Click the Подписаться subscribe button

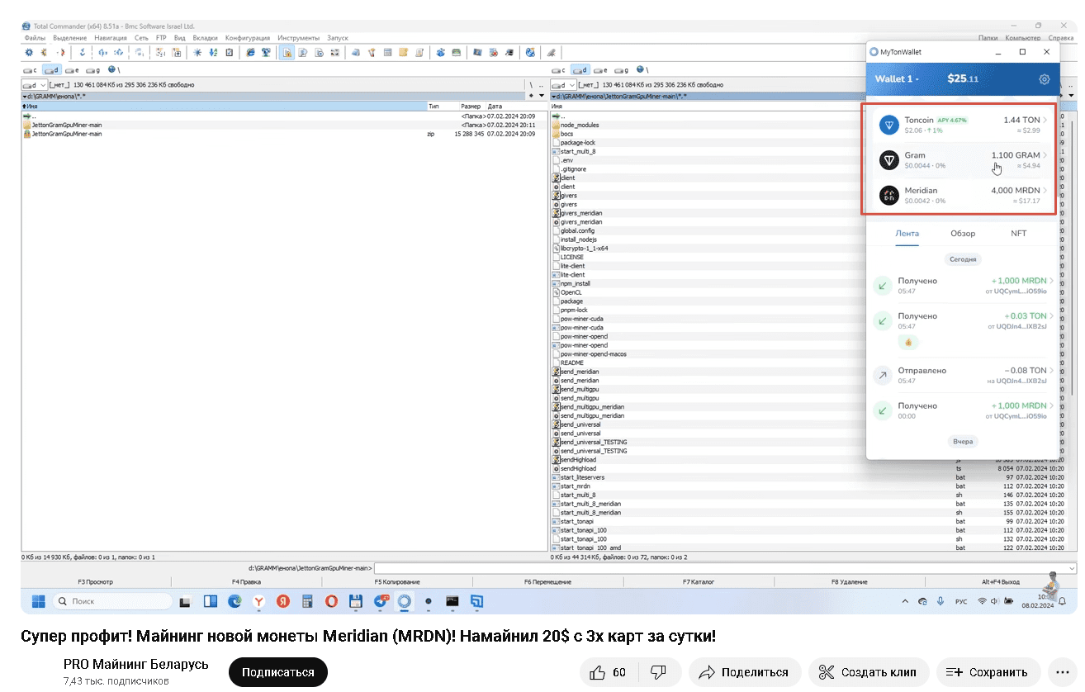[278, 672]
